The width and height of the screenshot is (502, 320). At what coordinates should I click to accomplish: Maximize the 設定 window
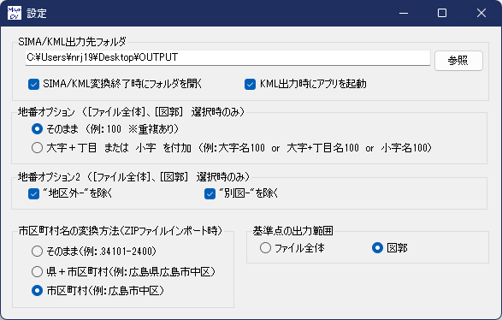[x=442, y=13]
